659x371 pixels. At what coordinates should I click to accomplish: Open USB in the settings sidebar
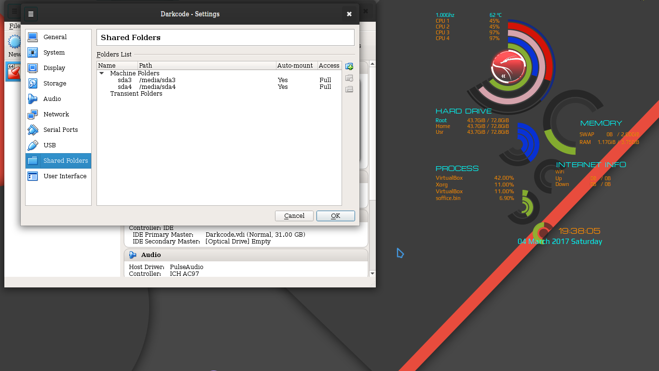[x=58, y=145]
